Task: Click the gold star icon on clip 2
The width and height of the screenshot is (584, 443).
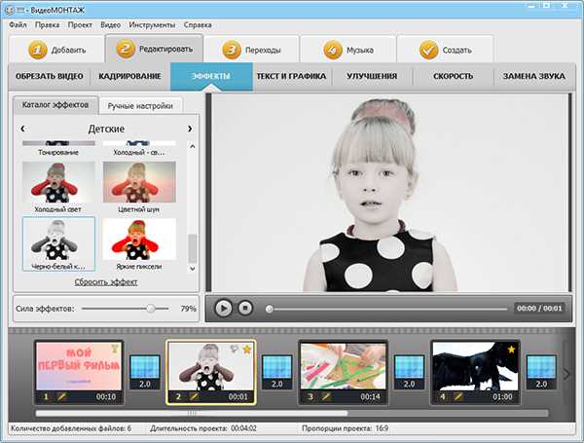Action: tap(247, 350)
